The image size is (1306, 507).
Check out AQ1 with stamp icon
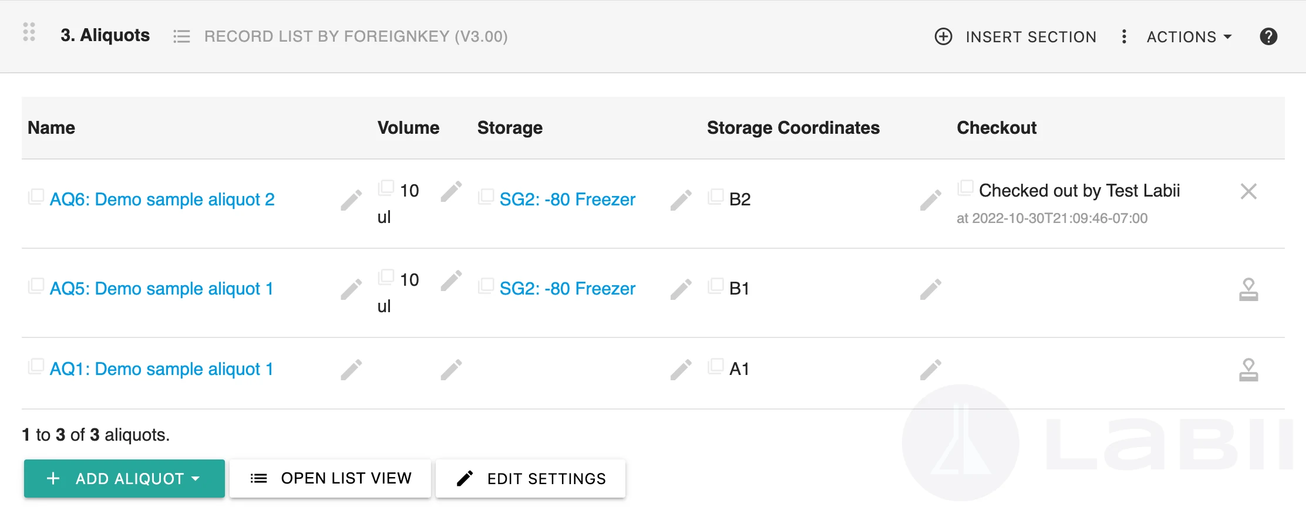point(1248,370)
